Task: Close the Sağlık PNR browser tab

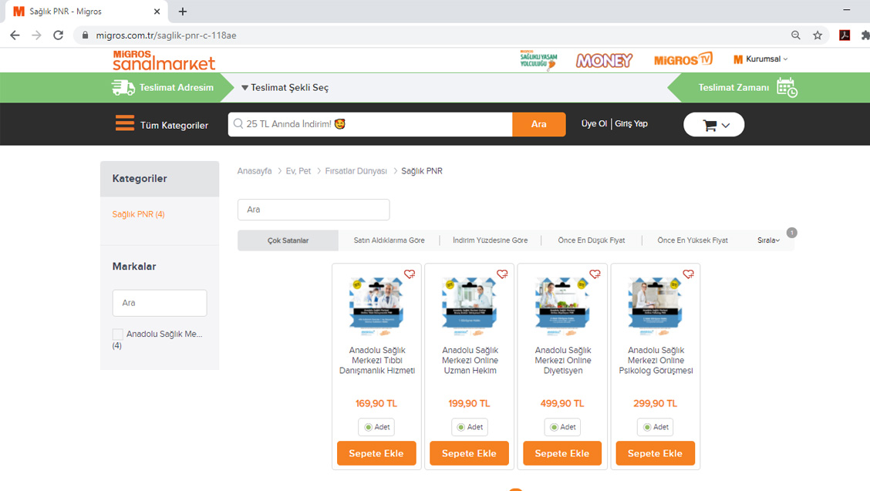Action: [x=157, y=12]
